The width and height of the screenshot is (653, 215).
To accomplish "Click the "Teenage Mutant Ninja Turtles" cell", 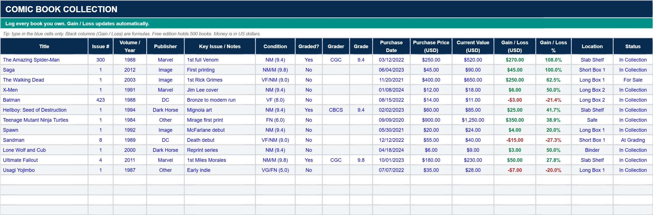I will (x=44, y=120).
